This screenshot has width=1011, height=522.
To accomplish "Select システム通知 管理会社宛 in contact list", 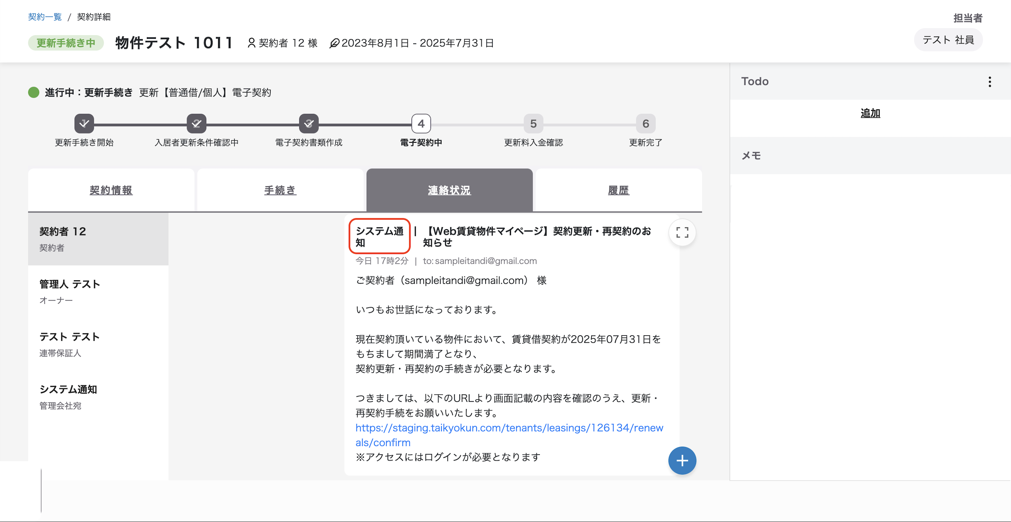I will point(98,397).
